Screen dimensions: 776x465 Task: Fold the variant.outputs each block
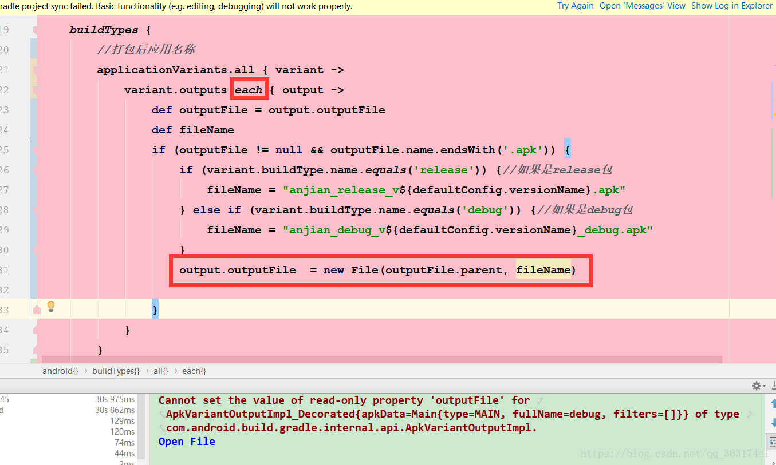pyautogui.click(x=37, y=90)
